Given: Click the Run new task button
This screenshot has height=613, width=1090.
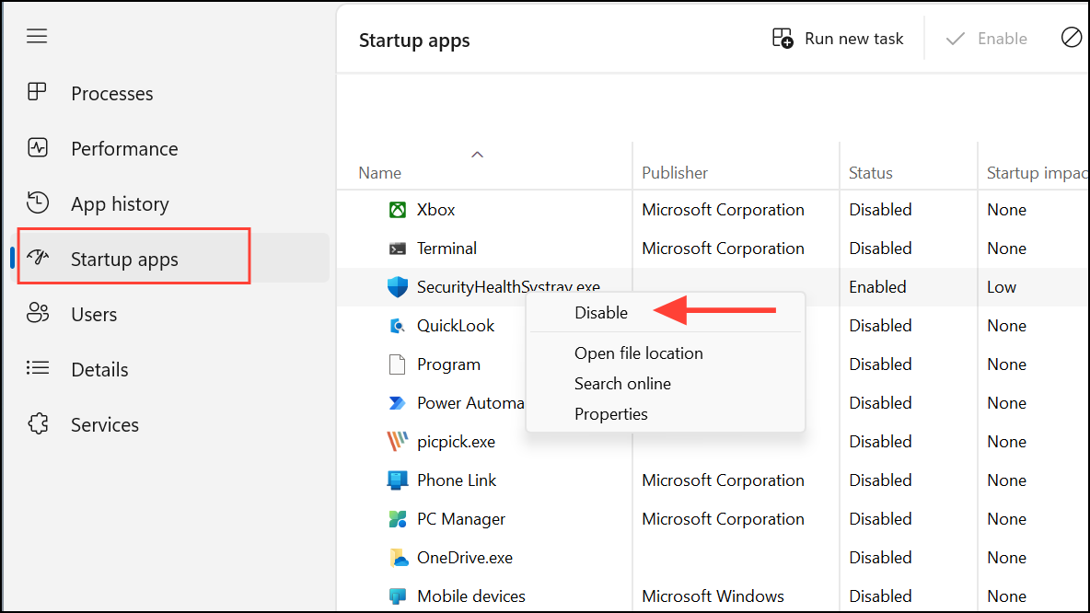Looking at the screenshot, I should [x=838, y=38].
